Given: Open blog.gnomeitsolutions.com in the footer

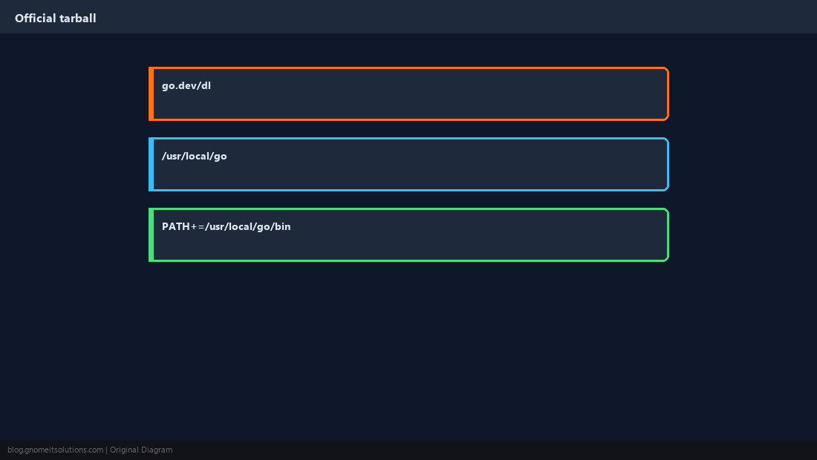Looking at the screenshot, I should pyautogui.click(x=55, y=450).
